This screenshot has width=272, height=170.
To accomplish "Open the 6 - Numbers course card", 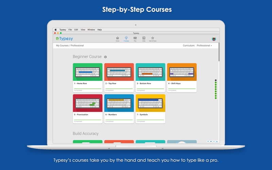I will point(119,109).
